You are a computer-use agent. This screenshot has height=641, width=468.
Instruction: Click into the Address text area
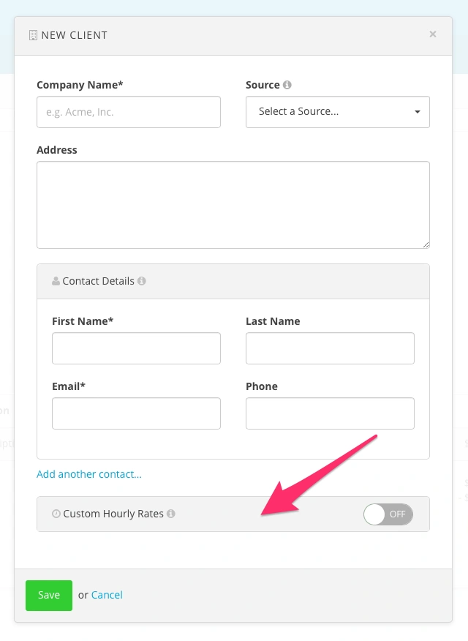click(233, 205)
